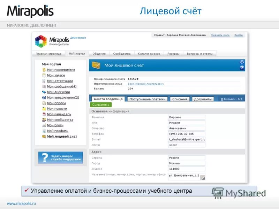This screenshot has height=209, width=279.
Task: Click the folder icon beside Мои новости
Action: pos(44,109)
